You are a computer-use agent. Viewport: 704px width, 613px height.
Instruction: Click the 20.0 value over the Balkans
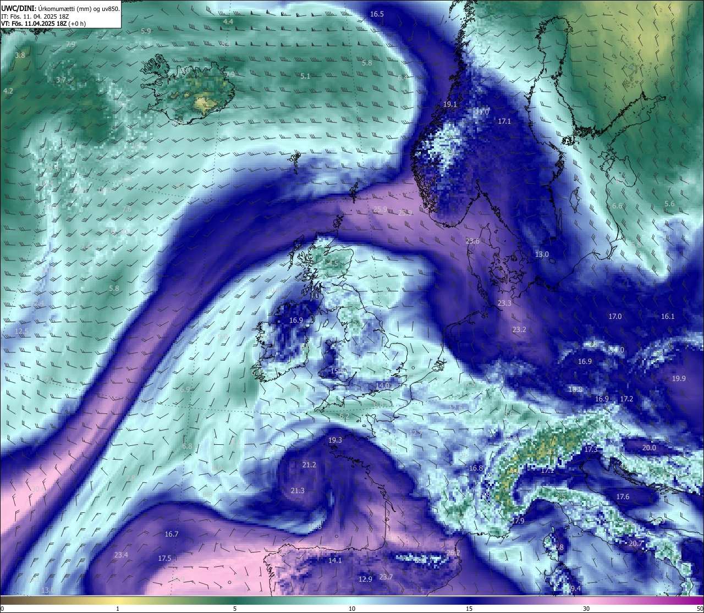tap(649, 448)
